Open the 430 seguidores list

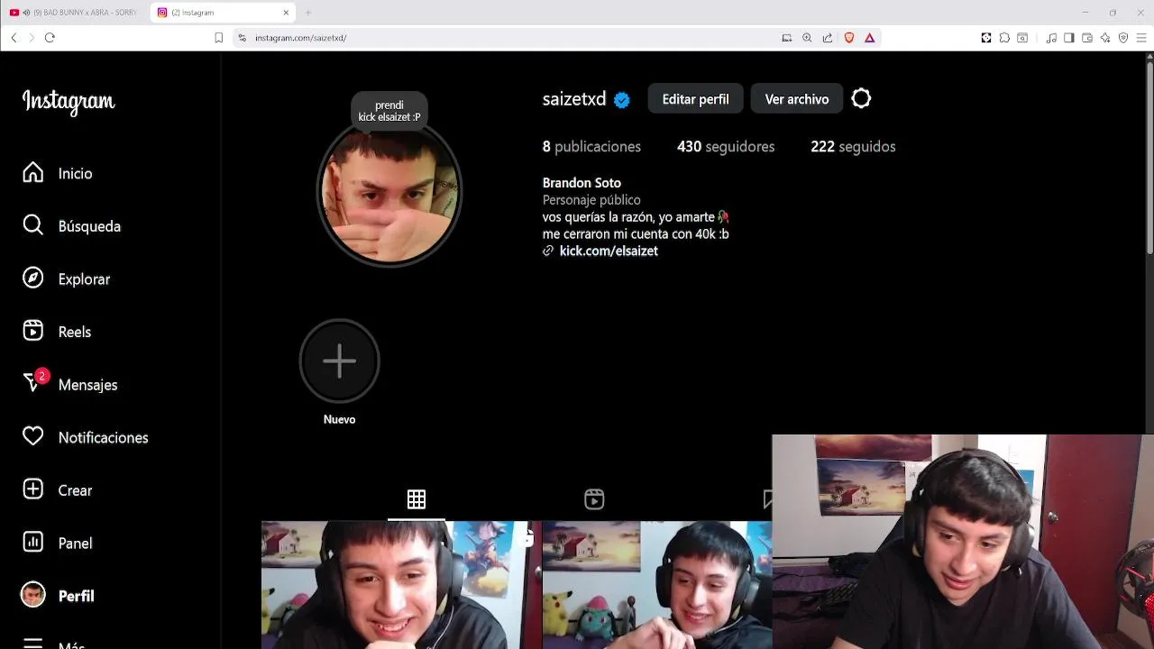coord(726,147)
